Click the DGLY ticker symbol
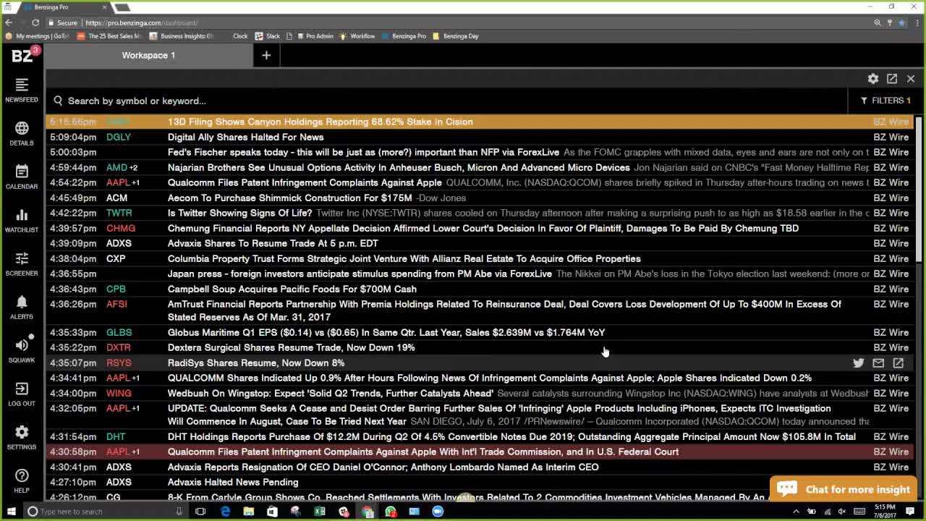926x521 pixels. click(x=119, y=137)
